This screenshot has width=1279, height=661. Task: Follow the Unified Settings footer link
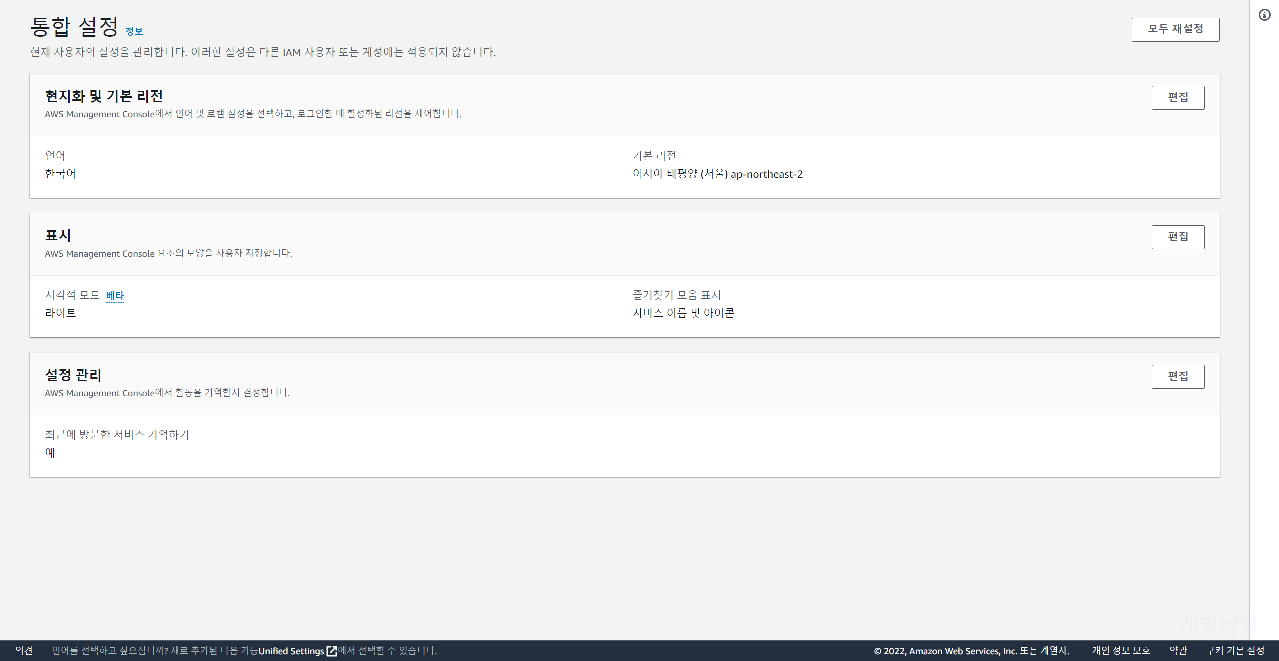coord(291,651)
